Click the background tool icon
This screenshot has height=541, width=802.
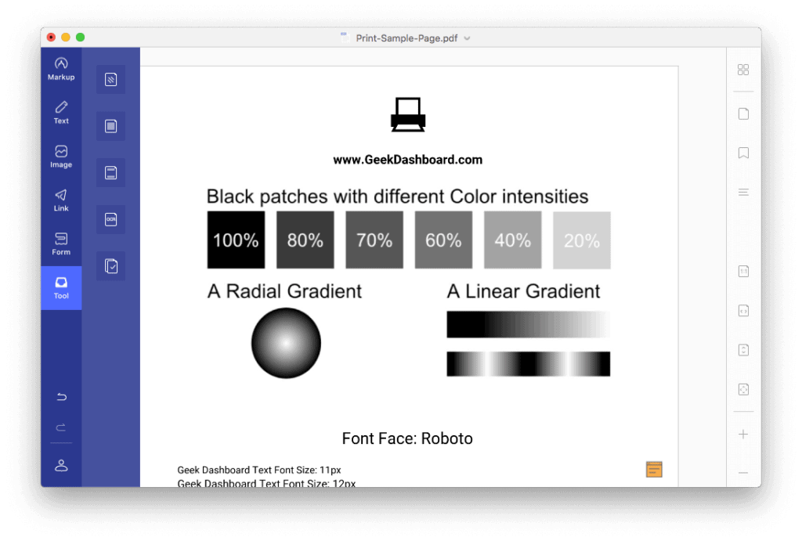tap(111, 126)
